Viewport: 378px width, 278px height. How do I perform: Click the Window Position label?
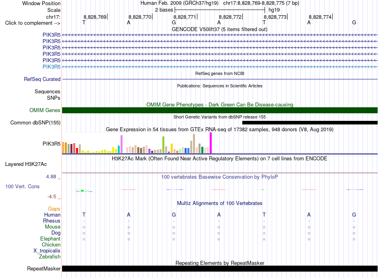tap(41, 3)
